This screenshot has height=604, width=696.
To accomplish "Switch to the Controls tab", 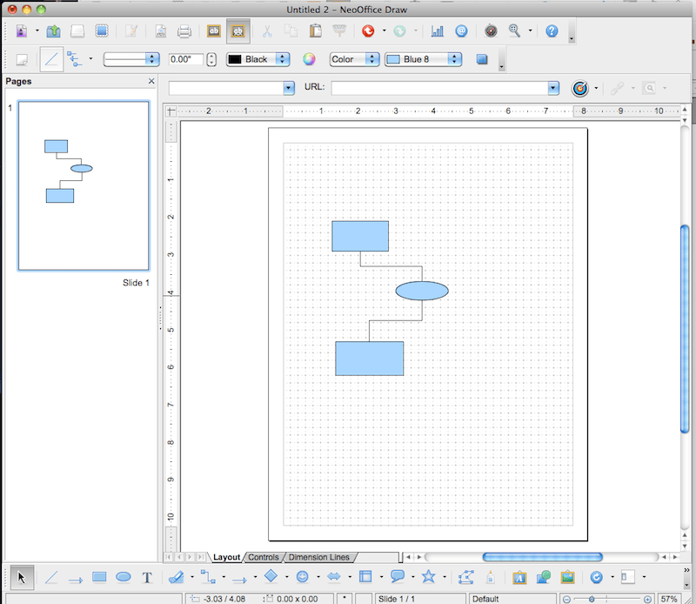I will pyautogui.click(x=263, y=557).
